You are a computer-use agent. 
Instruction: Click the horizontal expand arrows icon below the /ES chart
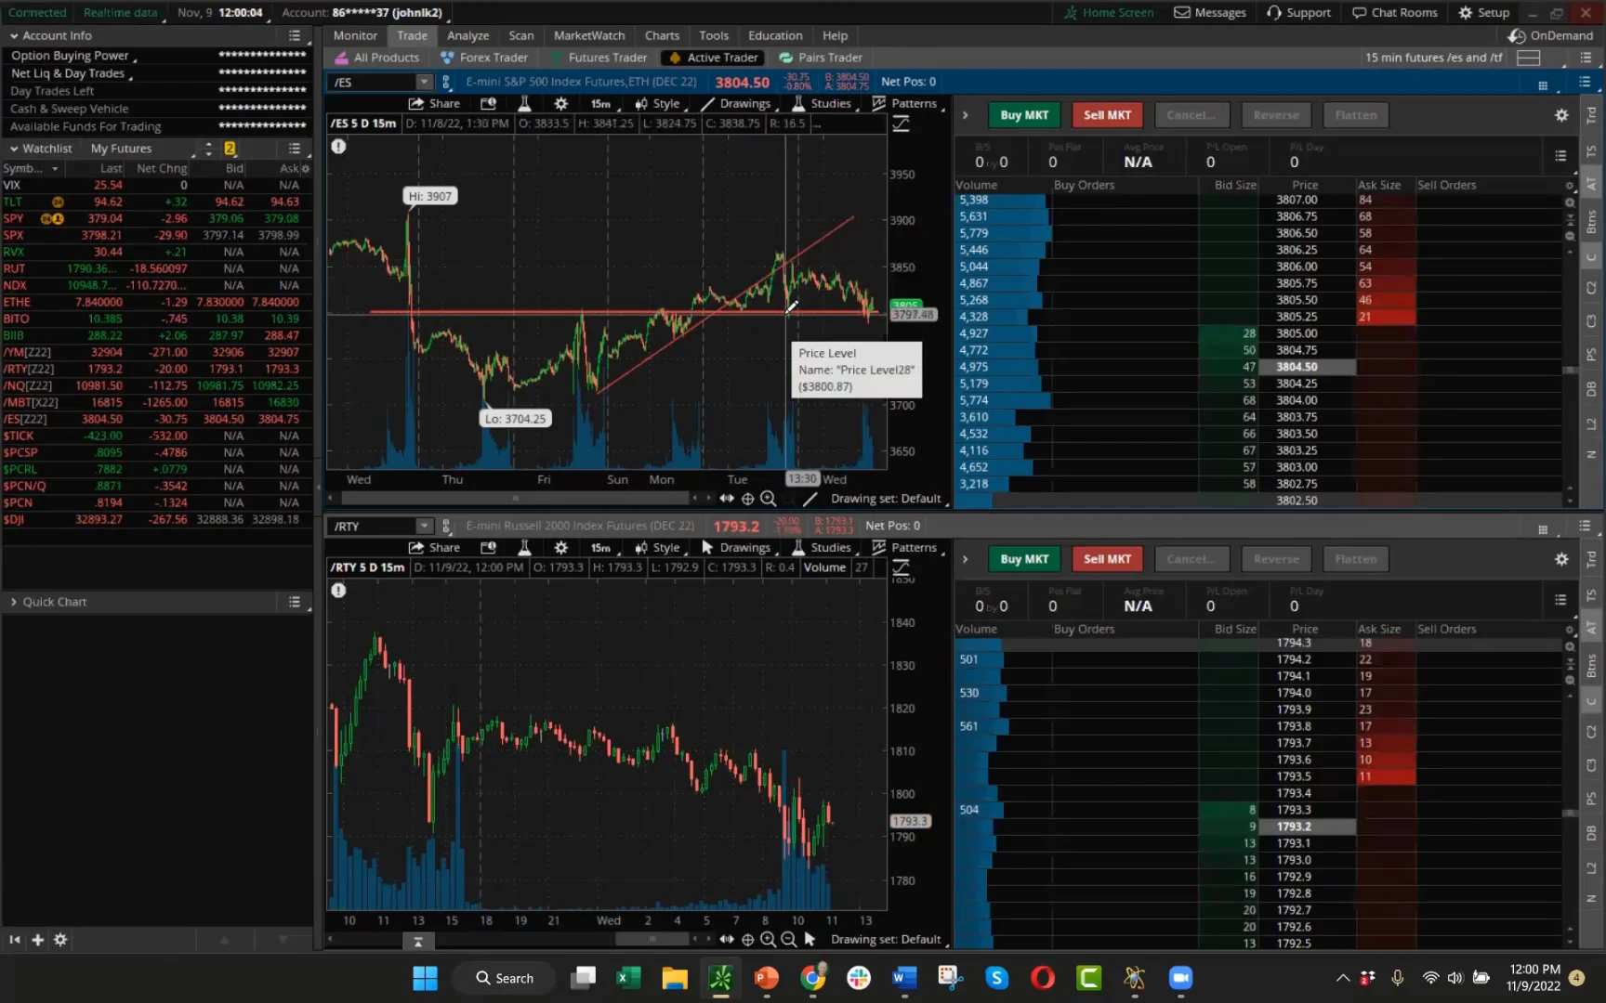point(727,499)
